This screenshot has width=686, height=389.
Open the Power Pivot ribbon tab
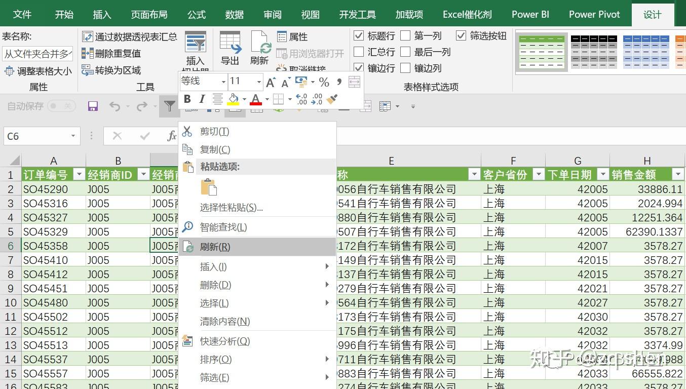tap(594, 14)
